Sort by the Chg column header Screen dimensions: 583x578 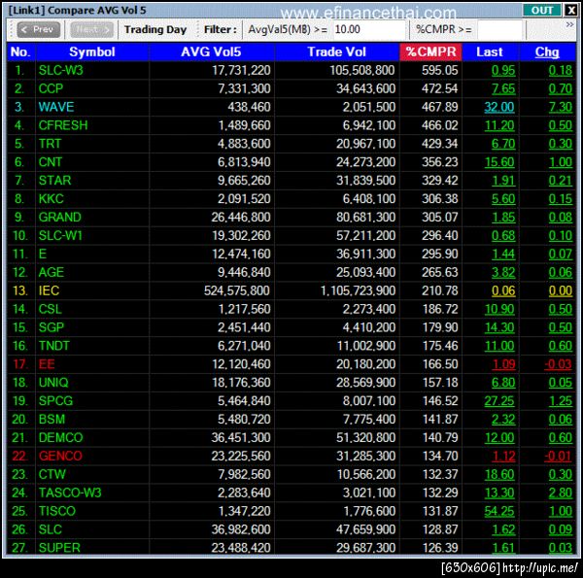[x=547, y=51]
